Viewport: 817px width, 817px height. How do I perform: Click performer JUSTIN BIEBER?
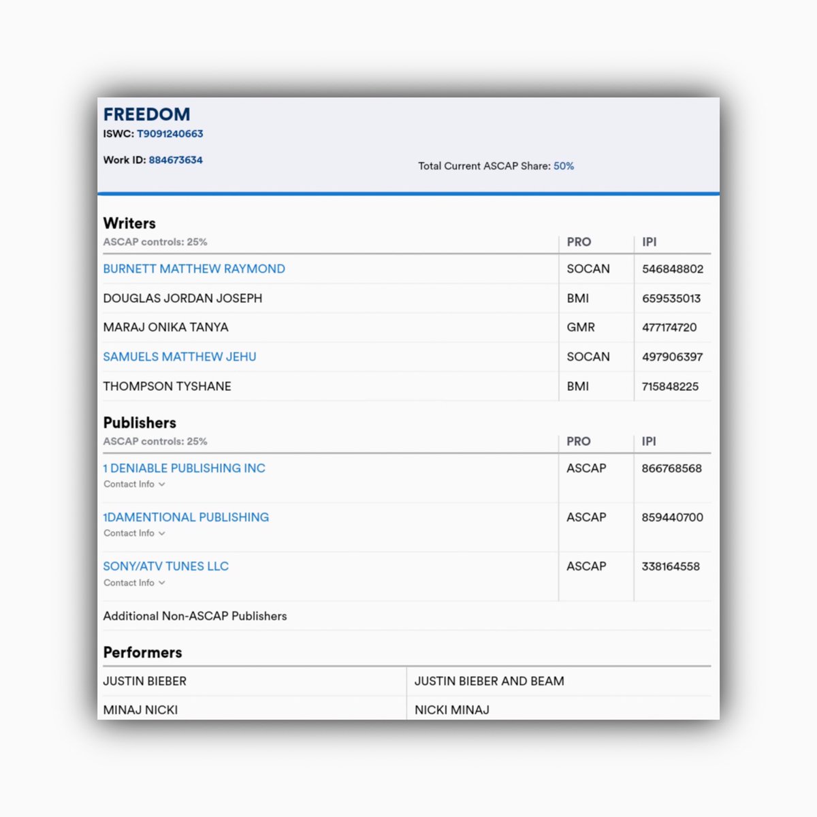pyautogui.click(x=144, y=682)
